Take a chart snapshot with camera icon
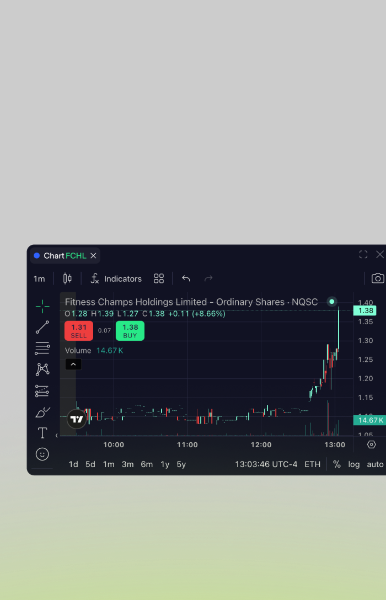The image size is (386, 600). point(378,278)
